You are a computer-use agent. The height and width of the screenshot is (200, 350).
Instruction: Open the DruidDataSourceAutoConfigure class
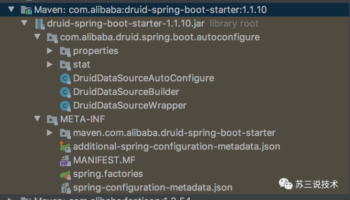143,78
